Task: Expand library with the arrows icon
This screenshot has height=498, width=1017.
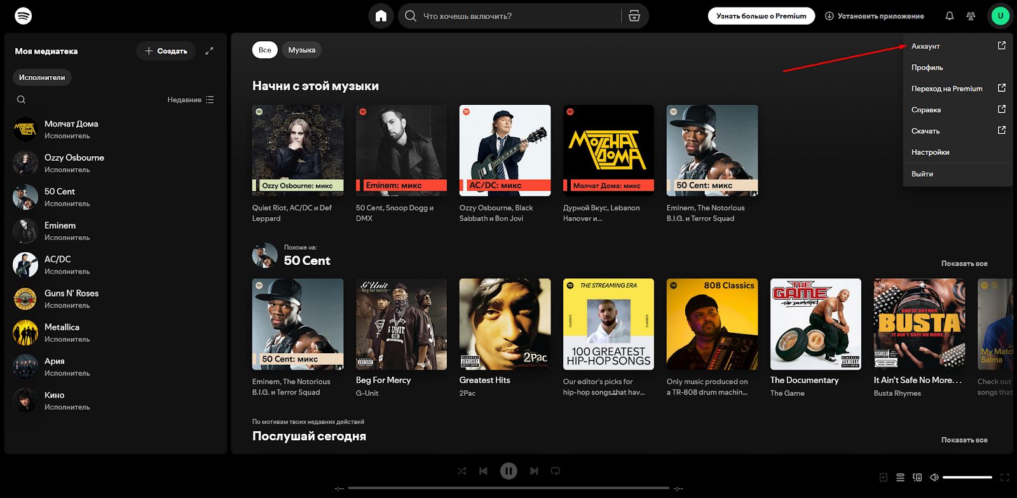Action: point(209,51)
